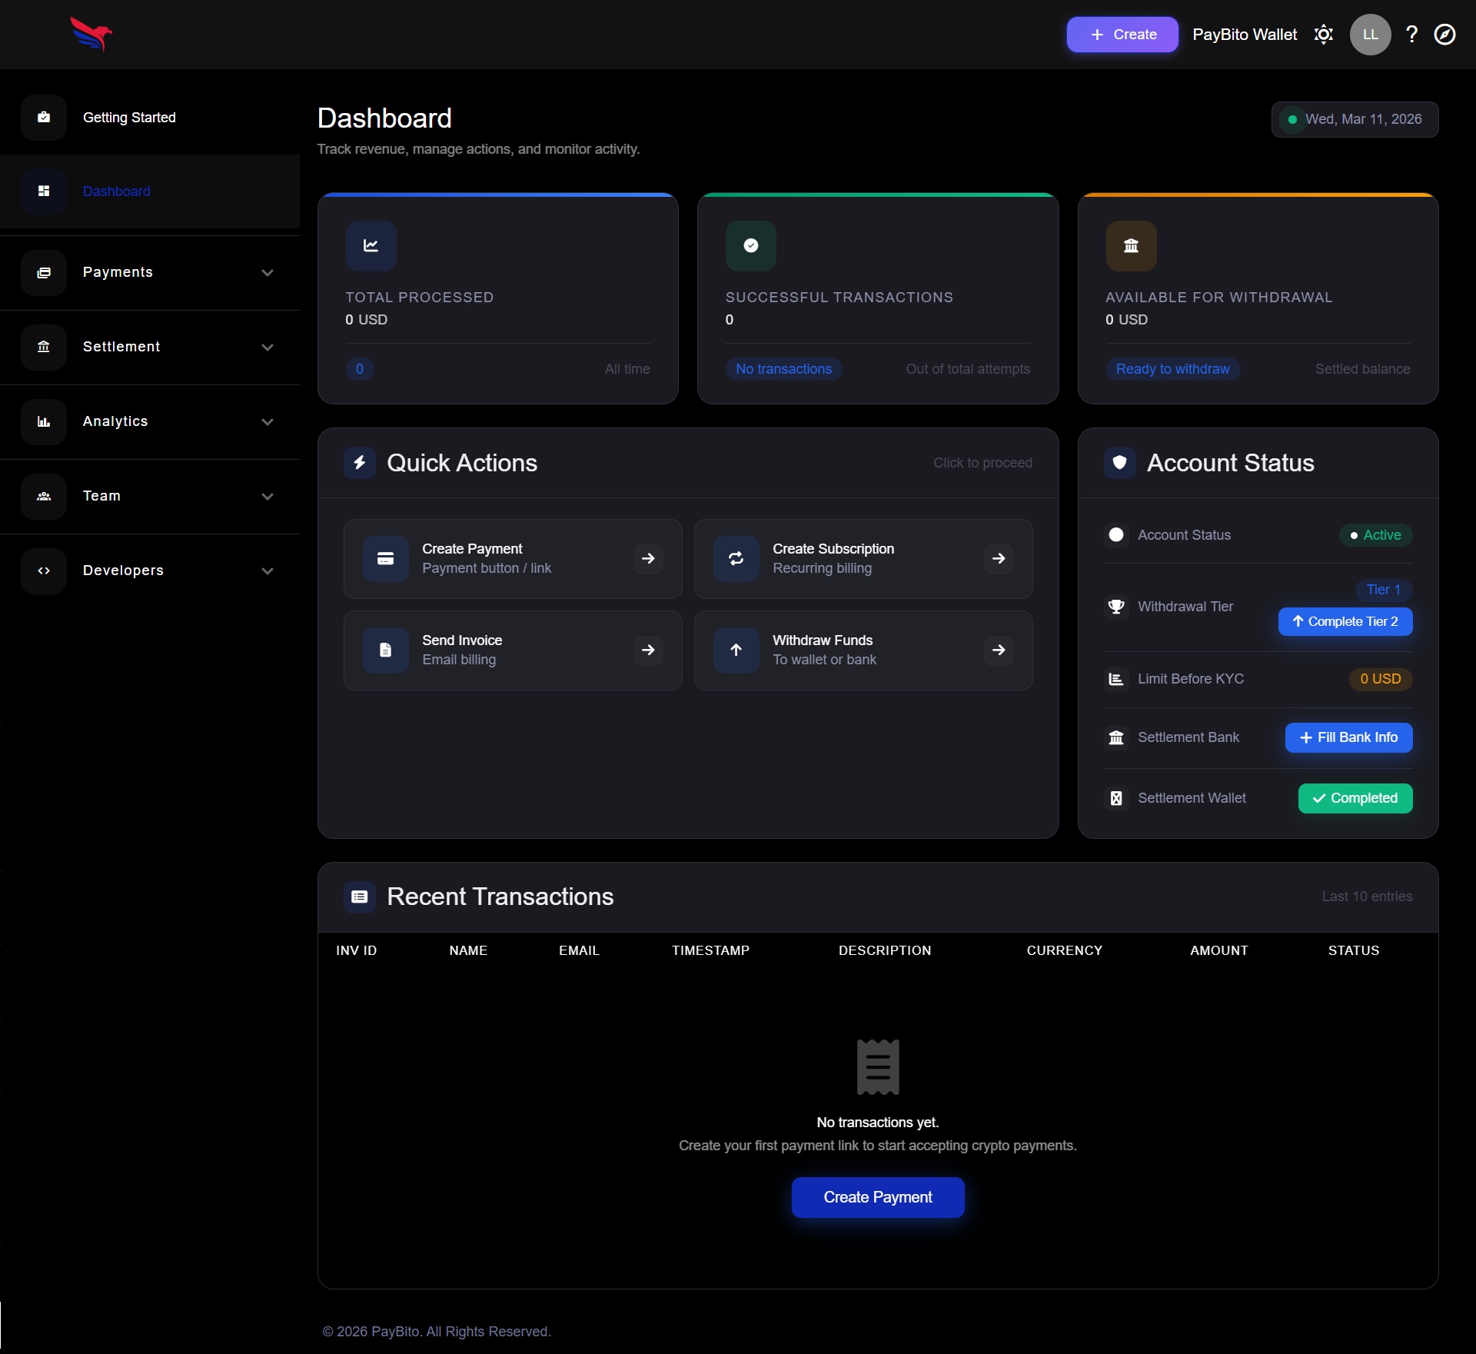Toggle the light/dark theme sun icon
The width and height of the screenshot is (1476, 1354).
point(1324,35)
